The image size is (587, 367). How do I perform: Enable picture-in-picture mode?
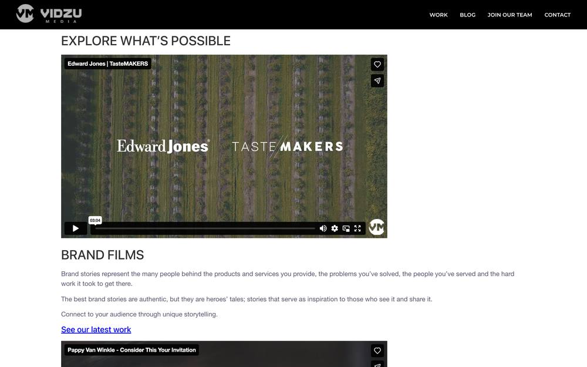346,228
